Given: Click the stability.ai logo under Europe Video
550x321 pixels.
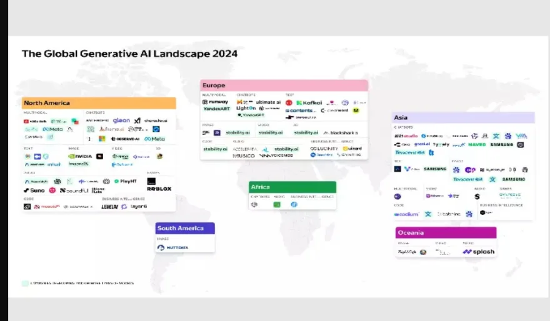Looking at the screenshot, I should click(x=271, y=132).
